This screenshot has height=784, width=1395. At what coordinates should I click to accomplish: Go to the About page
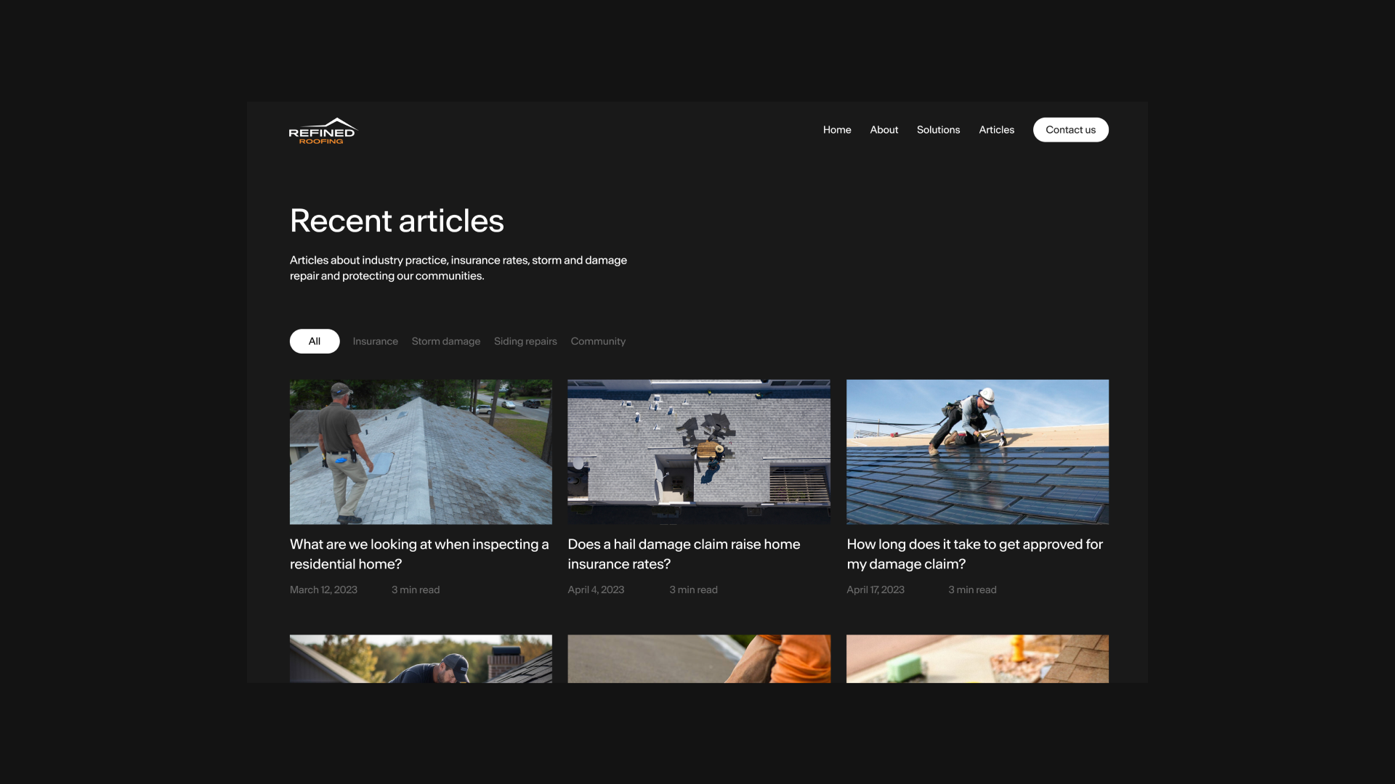coord(883,130)
